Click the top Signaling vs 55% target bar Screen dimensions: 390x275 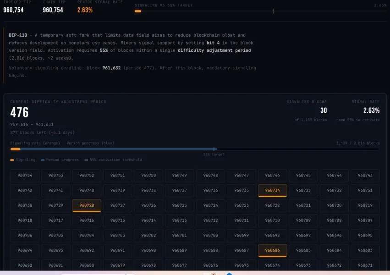tap(260, 11)
